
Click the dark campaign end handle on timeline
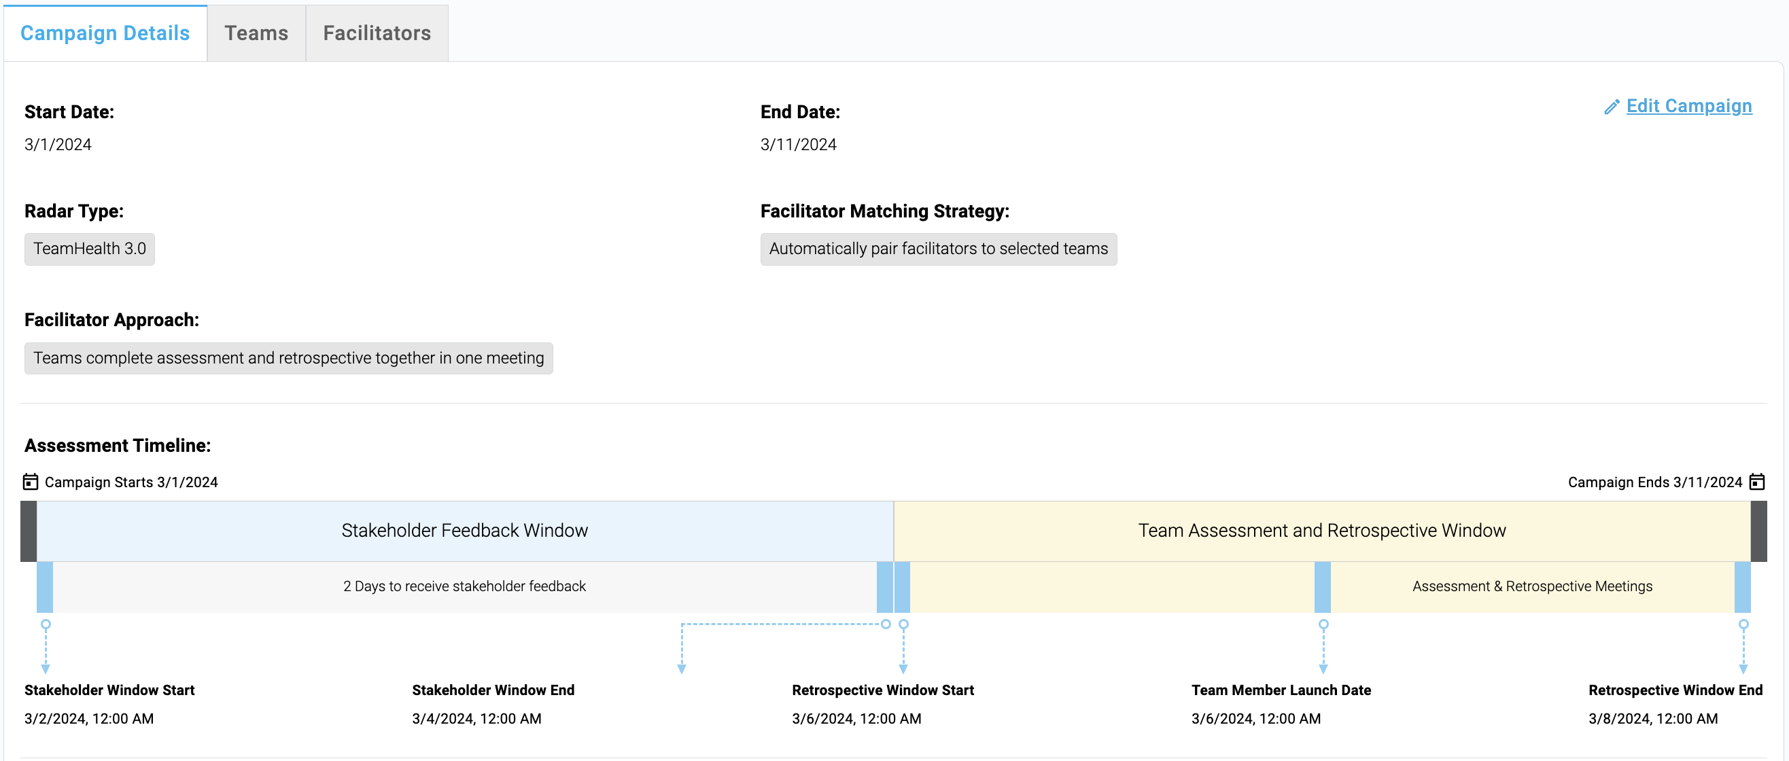1759,531
